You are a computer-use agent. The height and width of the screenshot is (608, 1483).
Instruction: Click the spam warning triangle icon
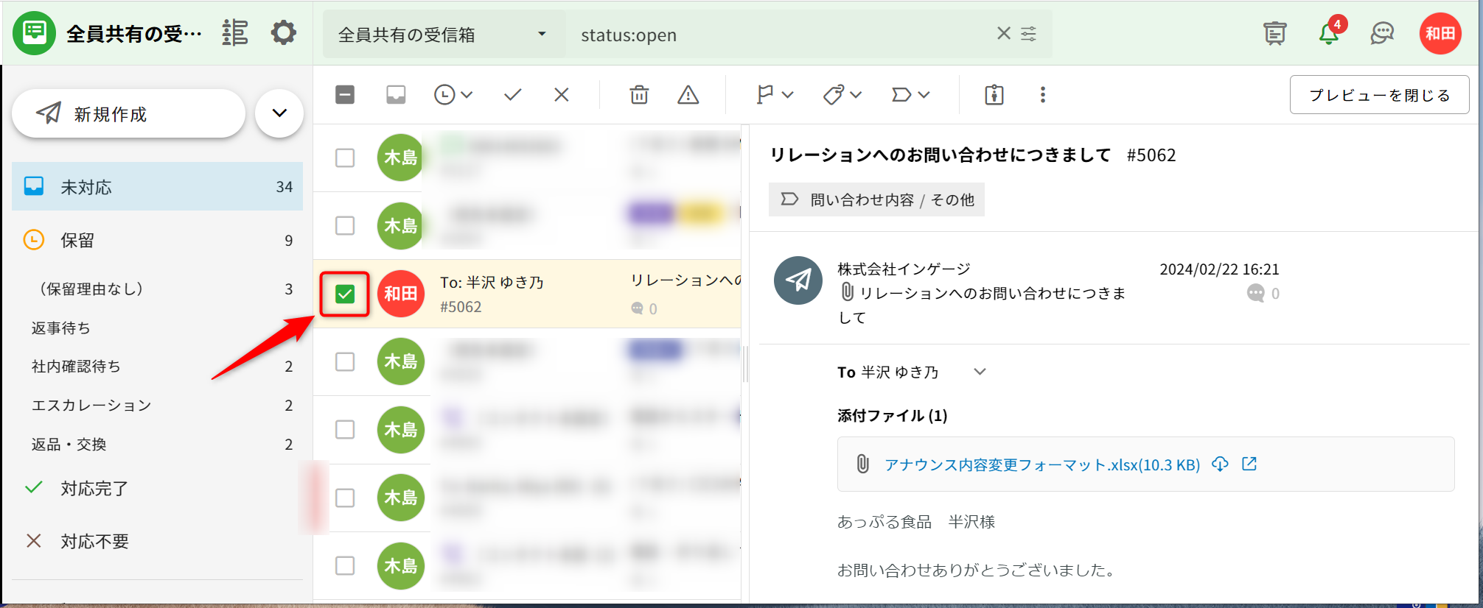688,95
